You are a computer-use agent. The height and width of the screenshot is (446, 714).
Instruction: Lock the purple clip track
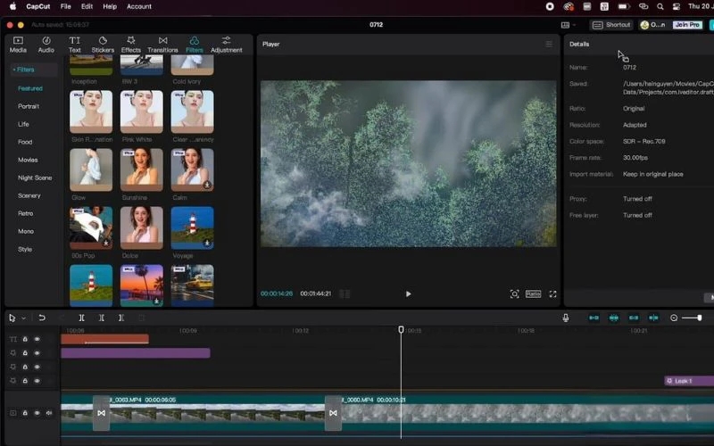25,352
